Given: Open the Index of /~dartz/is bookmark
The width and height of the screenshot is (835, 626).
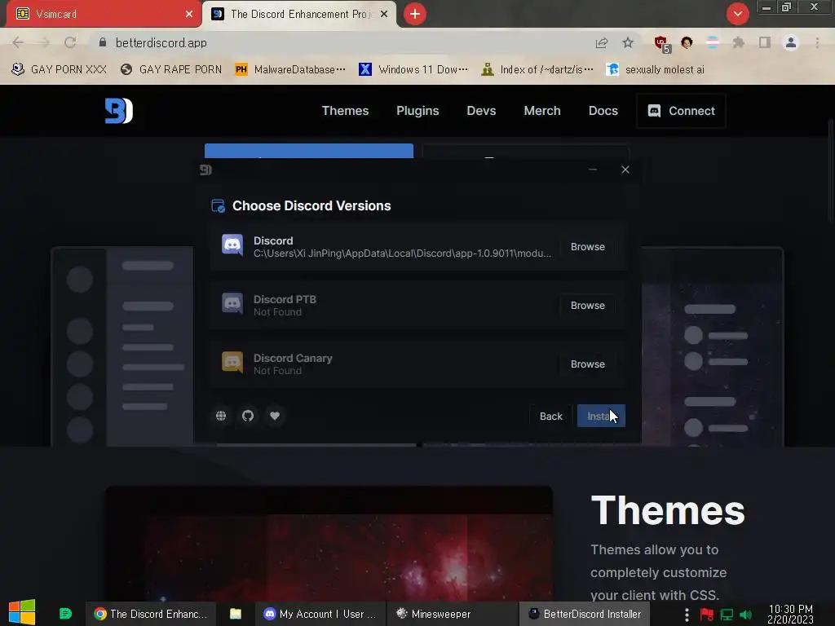Looking at the screenshot, I should tap(537, 69).
